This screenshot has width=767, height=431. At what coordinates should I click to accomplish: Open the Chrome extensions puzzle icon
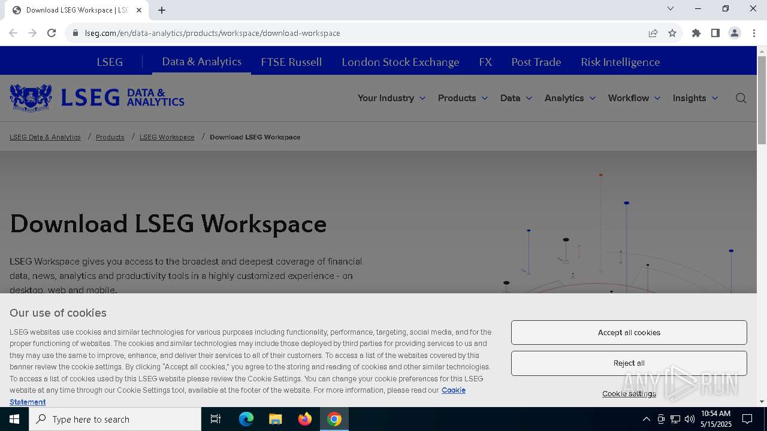696,33
